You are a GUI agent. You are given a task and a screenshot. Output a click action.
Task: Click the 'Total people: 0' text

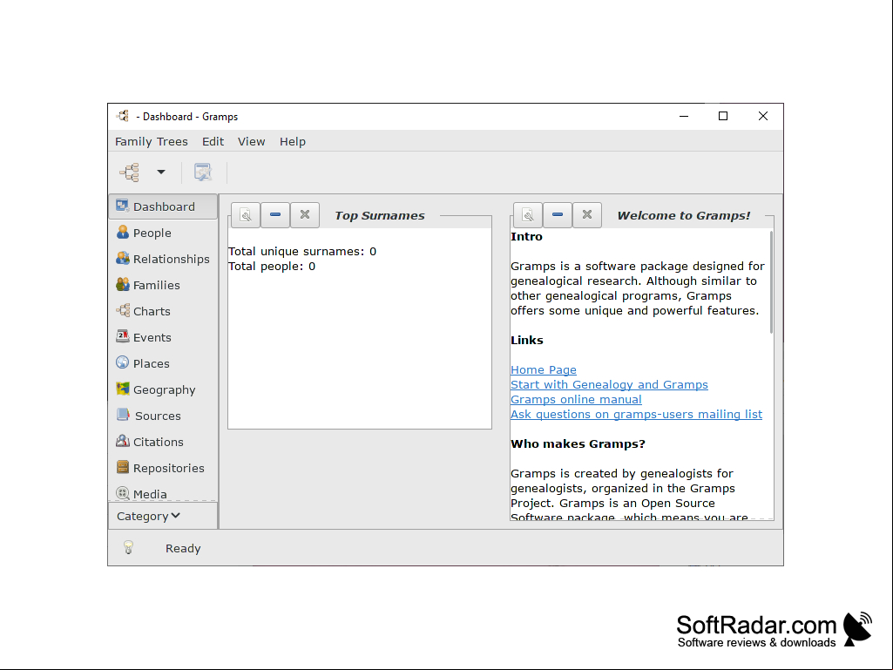pyautogui.click(x=272, y=266)
